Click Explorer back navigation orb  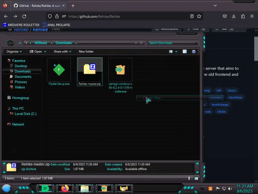tap(10, 43)
